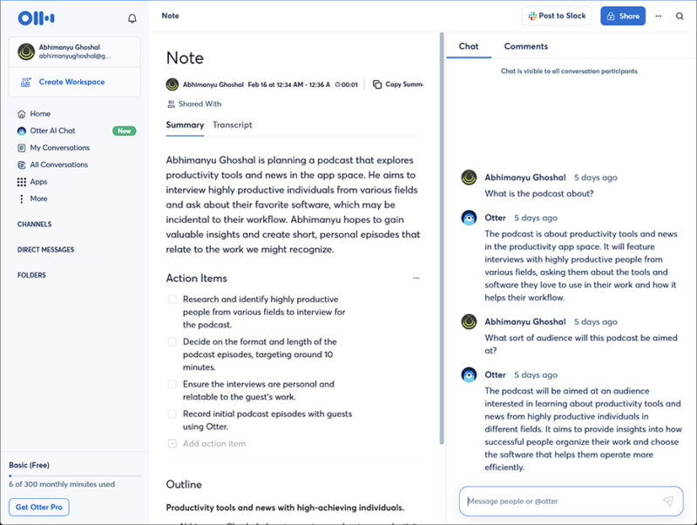Open the header overflow ellipsis menu
The width and height of the screenshot is (697, 525).
[x=660, y=16]
